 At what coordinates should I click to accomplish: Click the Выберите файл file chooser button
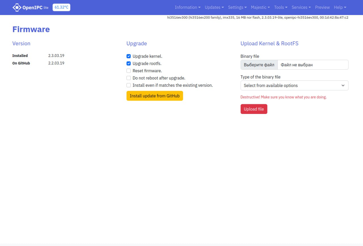259,65
